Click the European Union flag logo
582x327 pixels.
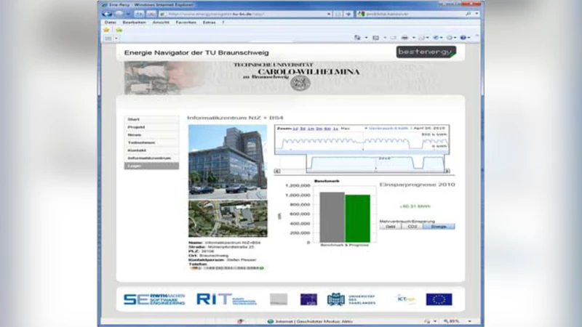coord(439,299)
